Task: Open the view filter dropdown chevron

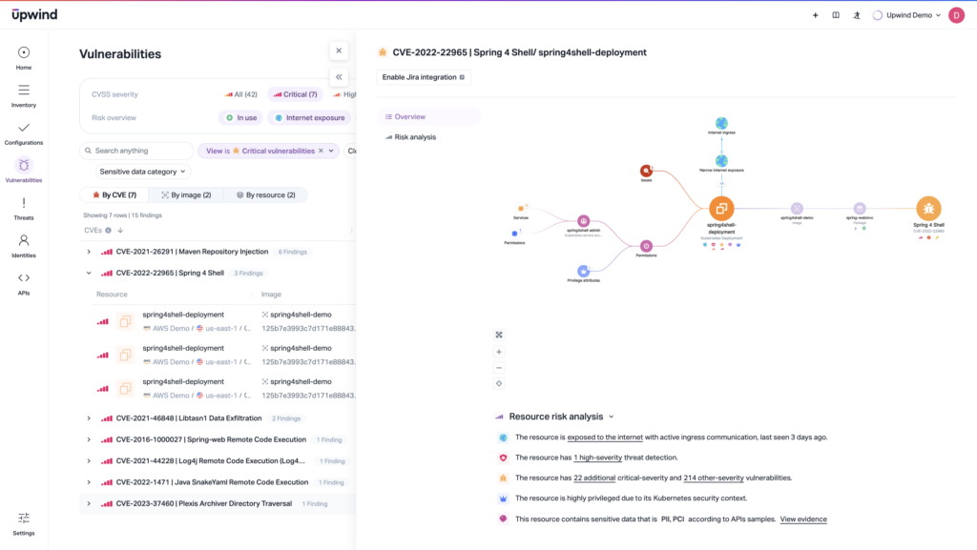Action: click(331, 151)
